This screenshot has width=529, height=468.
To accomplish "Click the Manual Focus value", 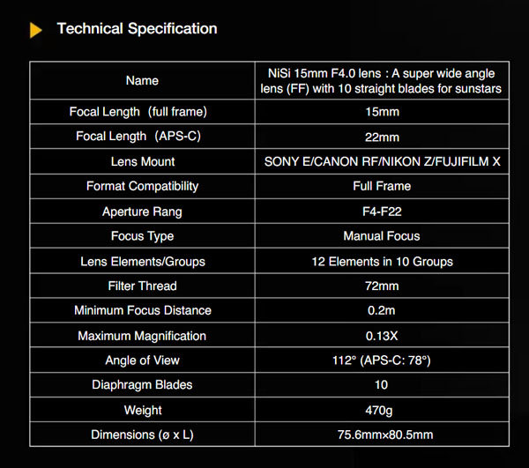I will (x=382, y=236).
